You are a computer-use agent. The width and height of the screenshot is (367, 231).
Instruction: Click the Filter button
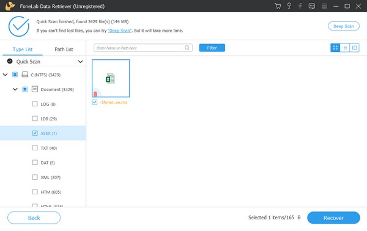click(x=212, y=48)
